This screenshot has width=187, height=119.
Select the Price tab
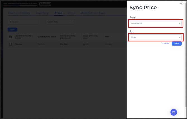(x=58, y=13)
